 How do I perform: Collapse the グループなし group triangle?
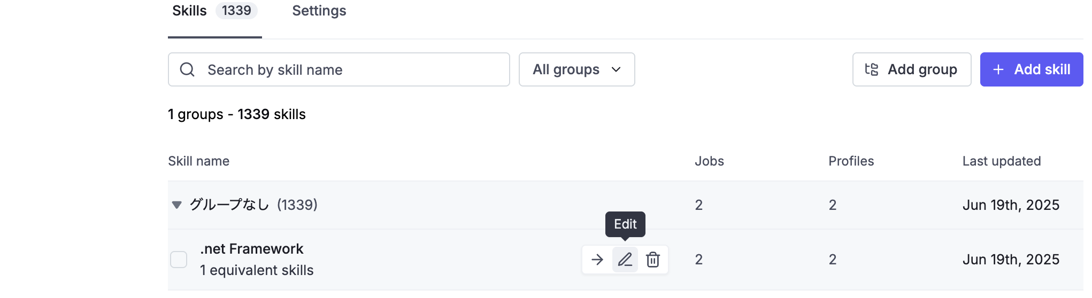[176, 205]
